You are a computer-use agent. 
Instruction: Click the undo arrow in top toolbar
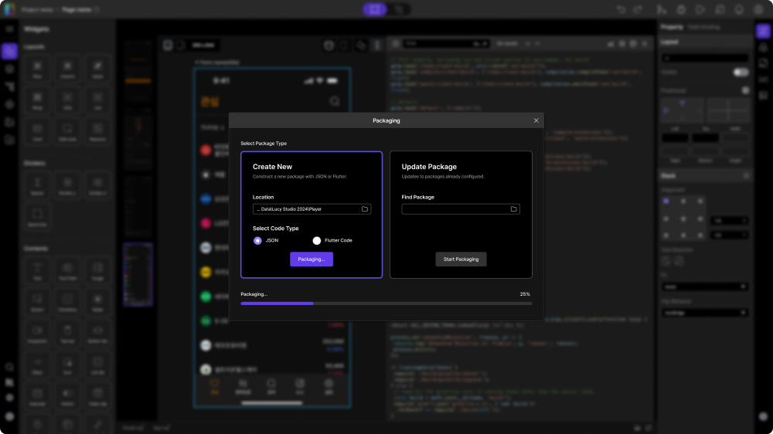pos(621,9)
